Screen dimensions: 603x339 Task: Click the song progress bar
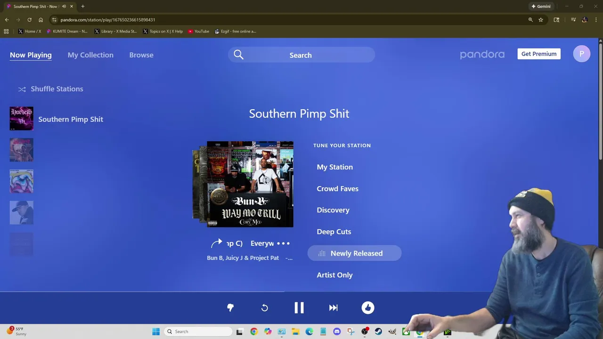coord(301,292)
